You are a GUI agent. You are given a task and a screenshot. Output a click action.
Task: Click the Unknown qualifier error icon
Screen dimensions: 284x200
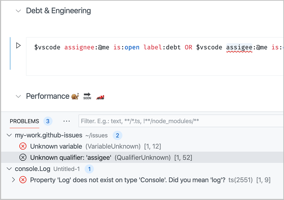[23, 158]
